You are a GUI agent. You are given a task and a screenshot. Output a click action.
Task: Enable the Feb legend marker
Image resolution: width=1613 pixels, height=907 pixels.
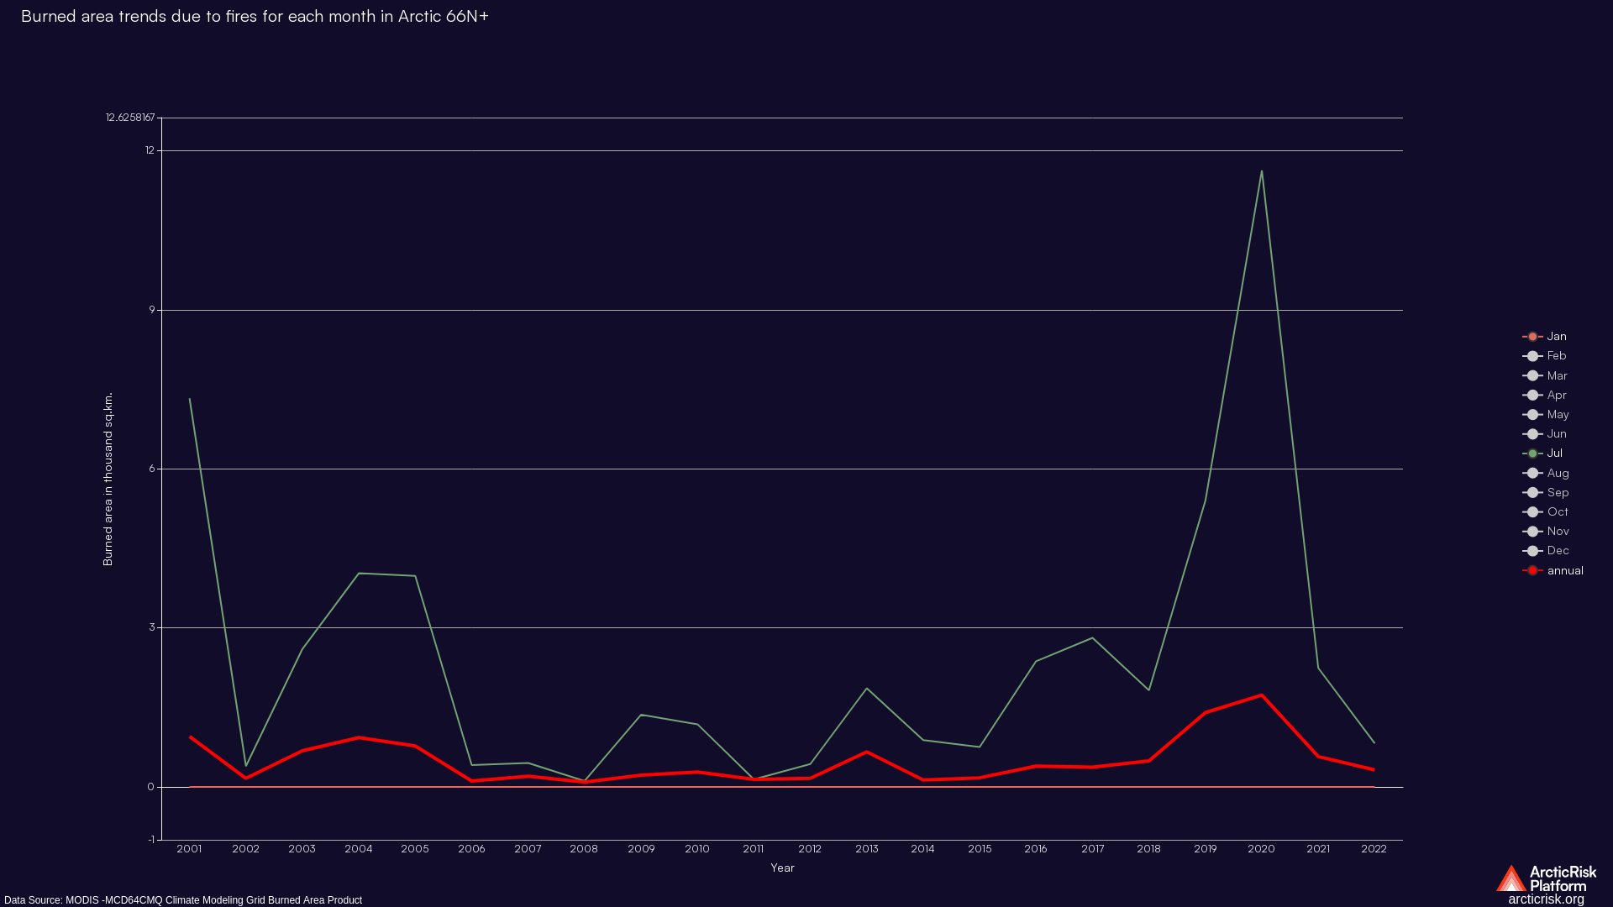1532,356
